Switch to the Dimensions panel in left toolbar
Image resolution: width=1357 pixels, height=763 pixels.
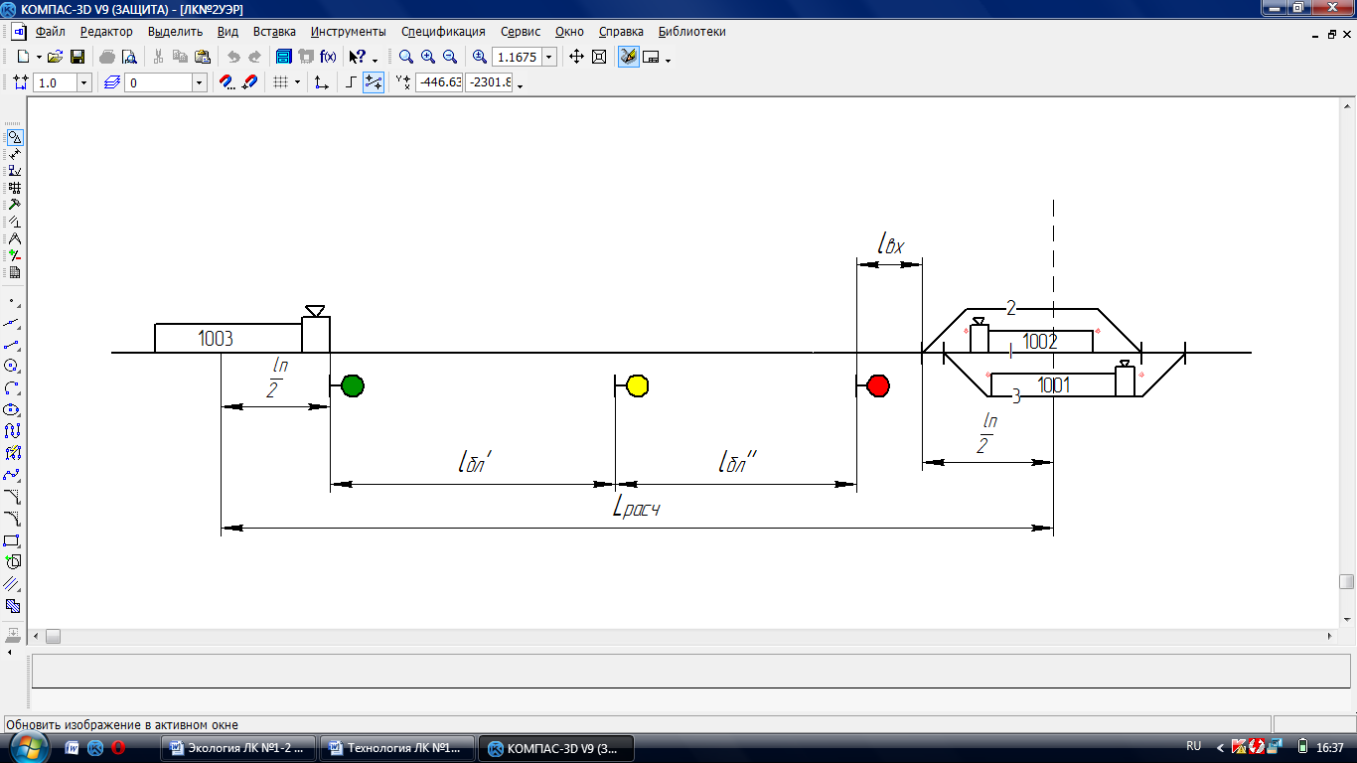coord(14,154)
